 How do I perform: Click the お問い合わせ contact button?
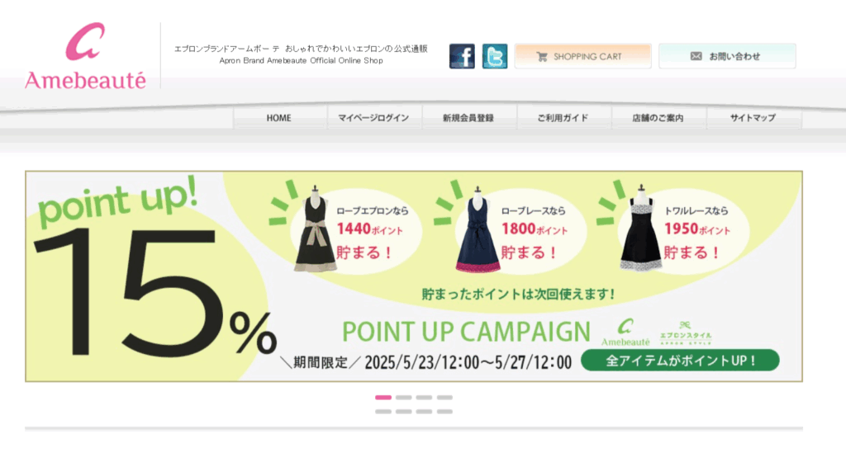[727, 56]
